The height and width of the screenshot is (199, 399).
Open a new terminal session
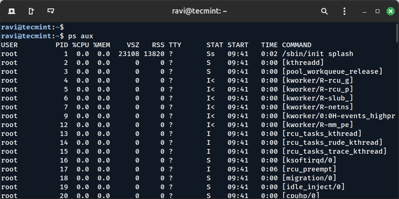[11, 11]
